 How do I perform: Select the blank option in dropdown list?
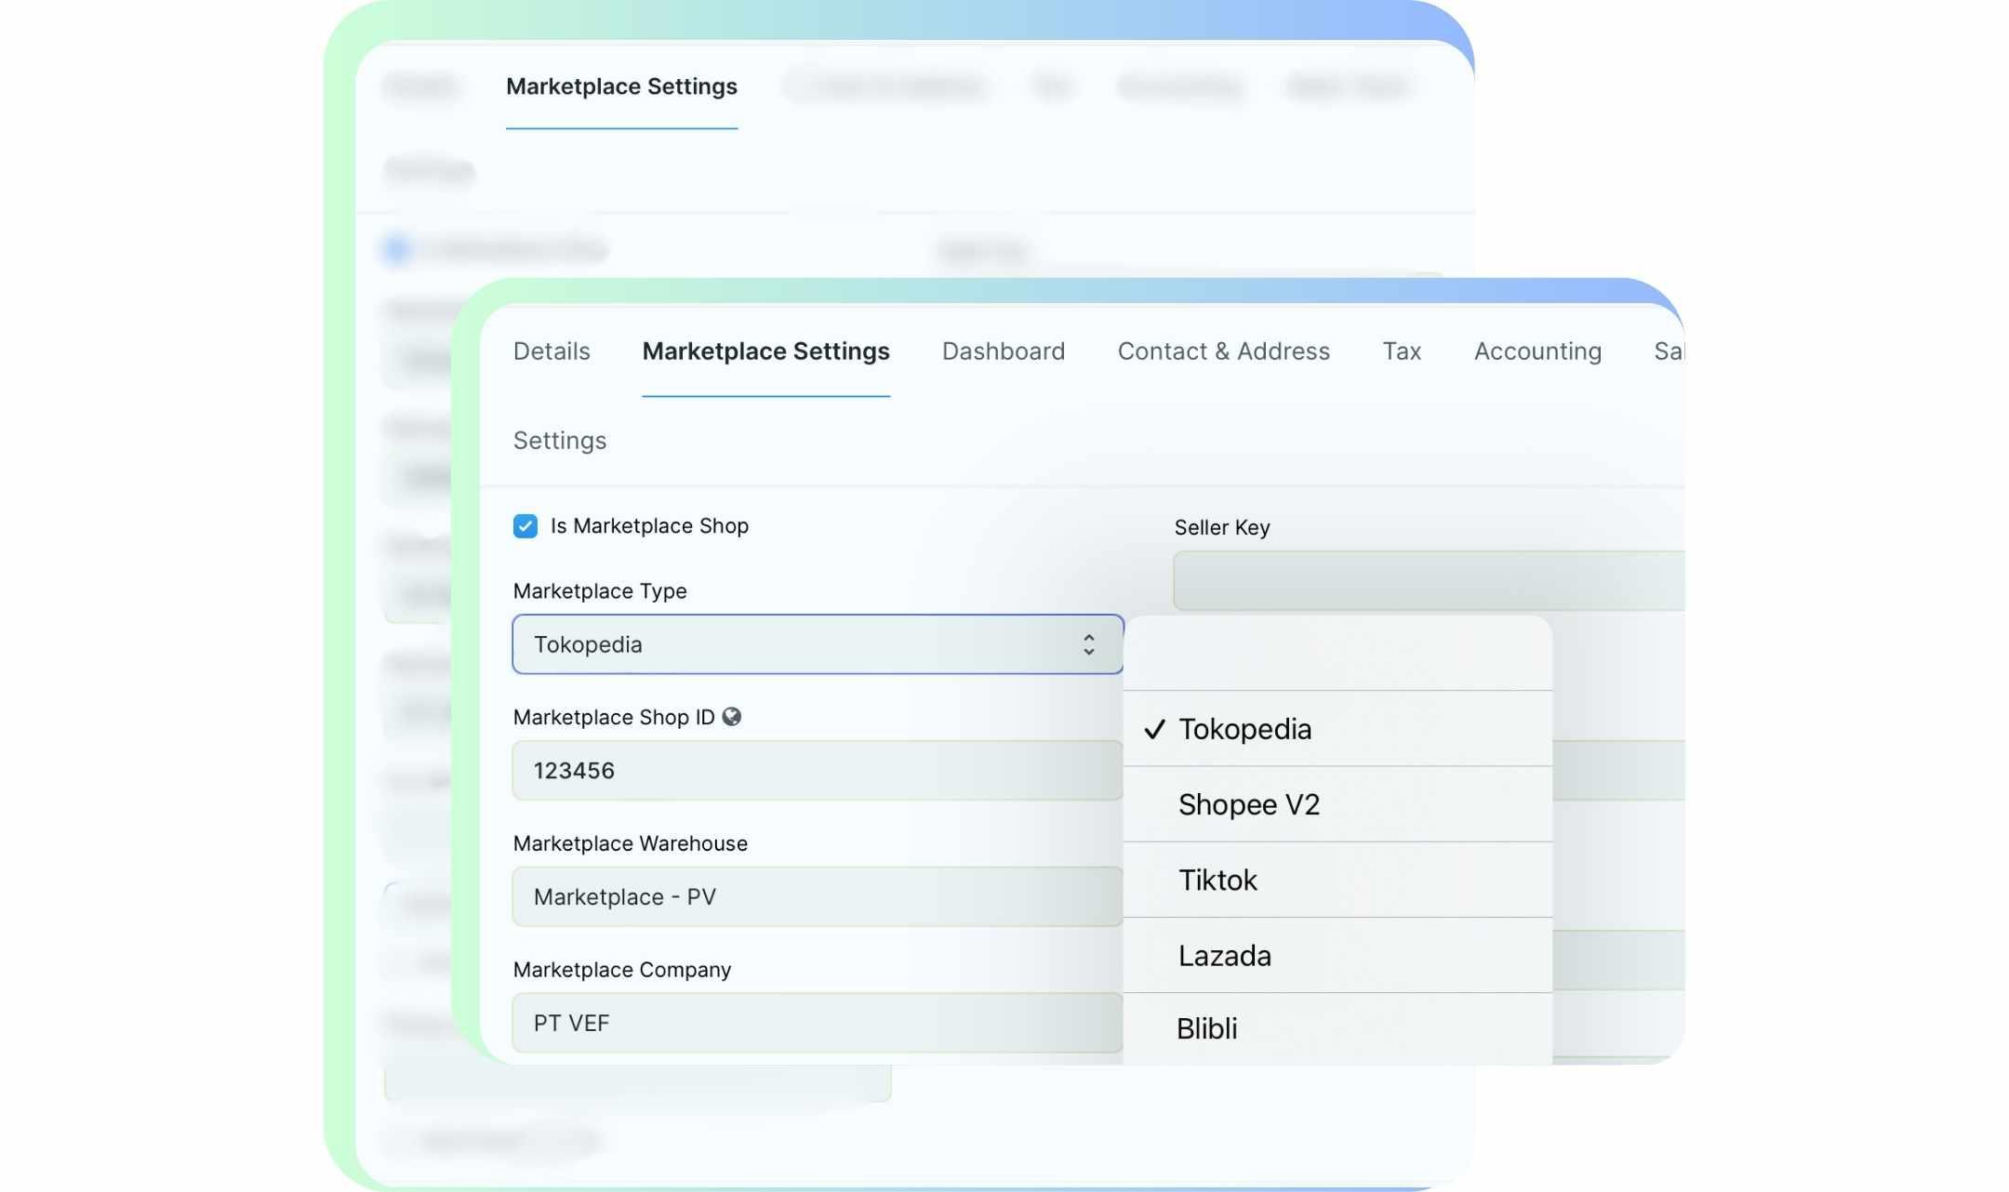point(1337,654)
